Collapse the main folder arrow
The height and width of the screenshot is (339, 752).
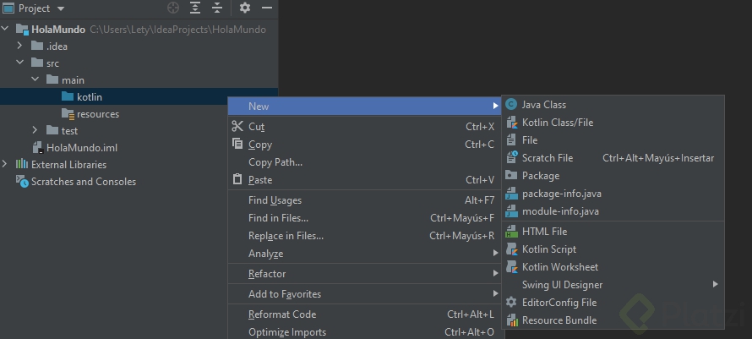point(35,79)
